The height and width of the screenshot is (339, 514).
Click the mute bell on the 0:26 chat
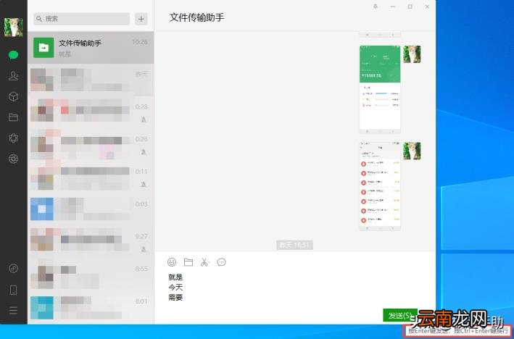144,152
